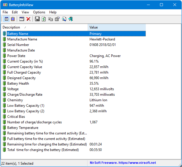
Task: Select the Designed Capacity row
Action: [x=21, y=78]
